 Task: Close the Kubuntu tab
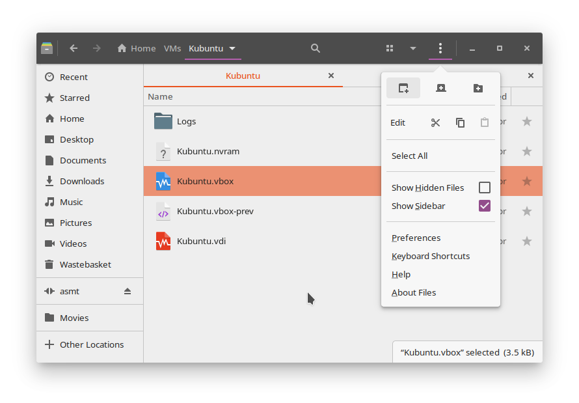(331, 76)
